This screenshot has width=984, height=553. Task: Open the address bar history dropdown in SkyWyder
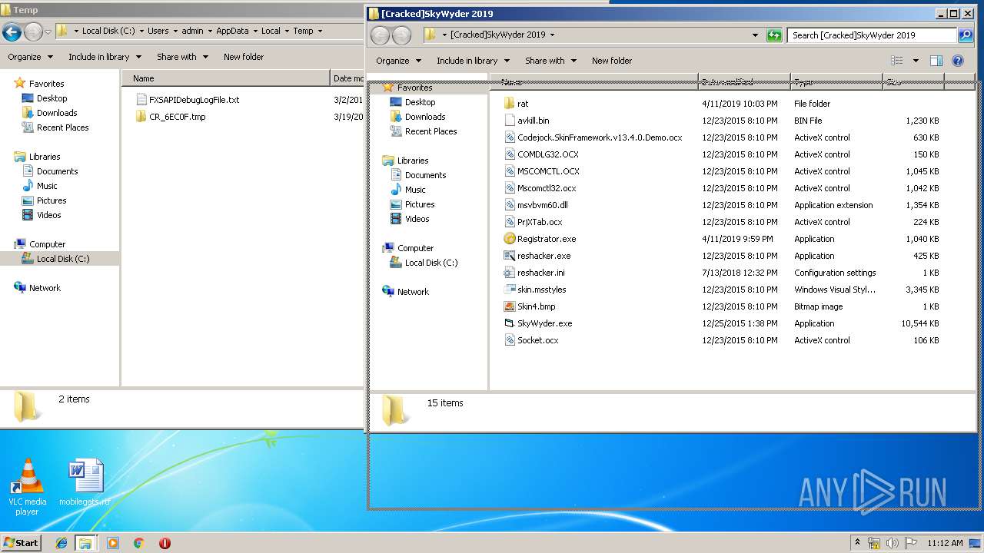(x=756, y=35)
